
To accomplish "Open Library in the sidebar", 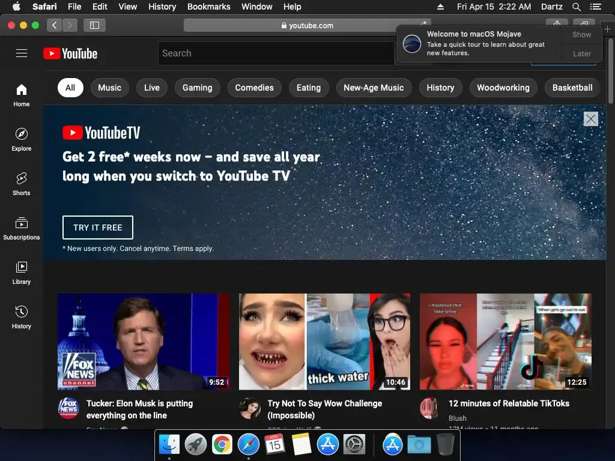I will point(21,273).
